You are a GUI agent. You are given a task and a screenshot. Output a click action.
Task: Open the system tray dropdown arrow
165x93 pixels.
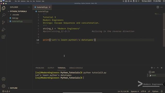click(139, 1)
